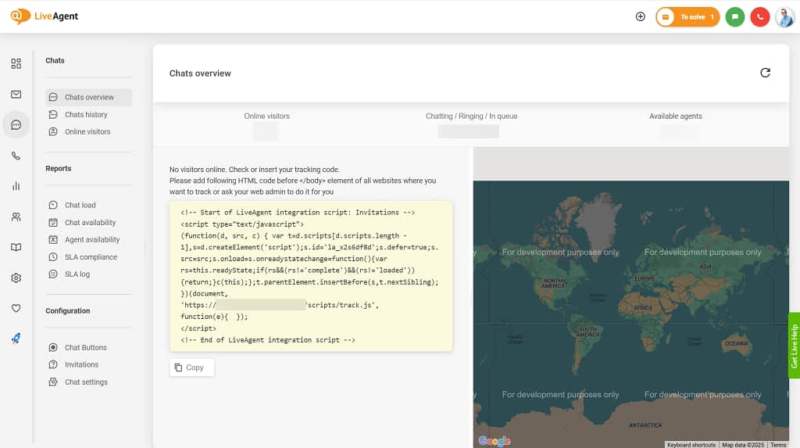Open the user avatar profile menu
The width and height of the screenshot is (800, 448).
coord(784,17)
